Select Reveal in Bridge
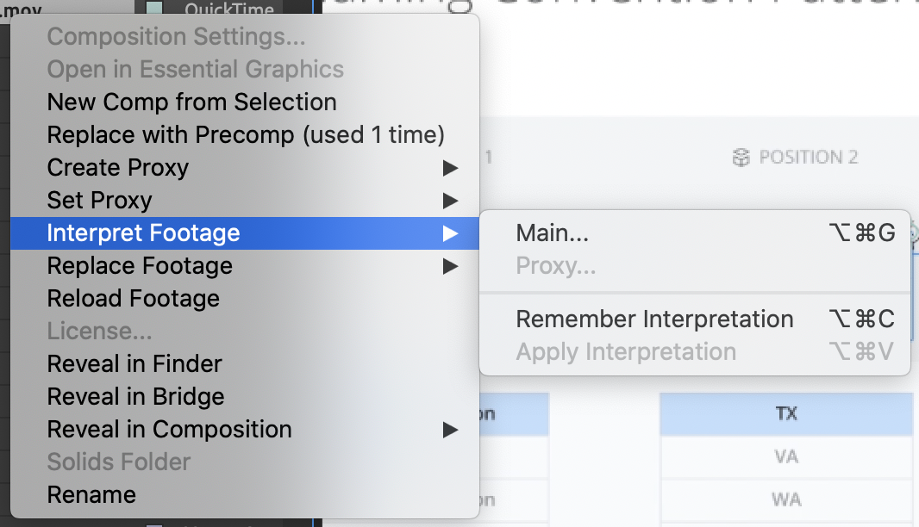The image size is (919, 527). click(135, 397)
